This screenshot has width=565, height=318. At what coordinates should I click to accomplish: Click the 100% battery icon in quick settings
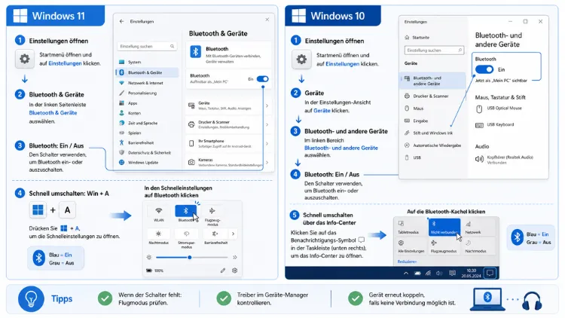[x=149, y=271]
